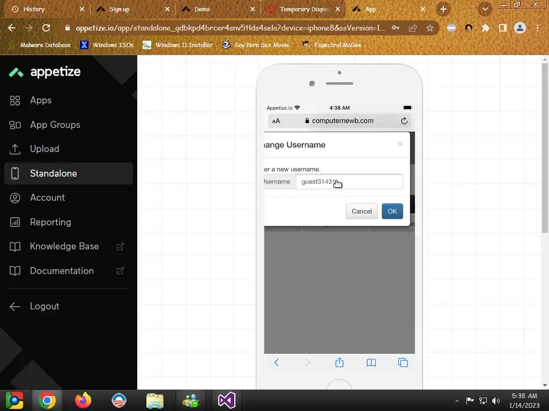
Task: Open Espectral McGee bookmark
Action: 331,45
